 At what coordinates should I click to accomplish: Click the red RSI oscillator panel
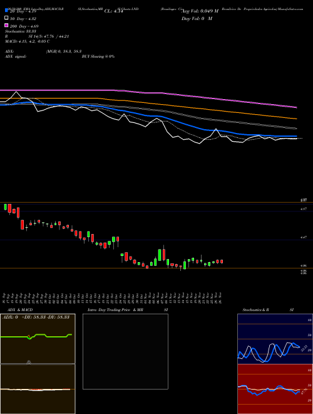[275, 389]
